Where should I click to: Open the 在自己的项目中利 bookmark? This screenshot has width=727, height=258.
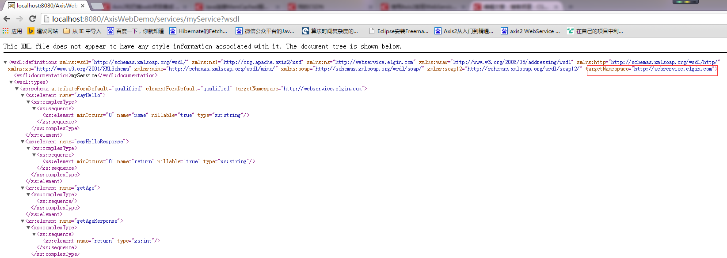(595, 31)
